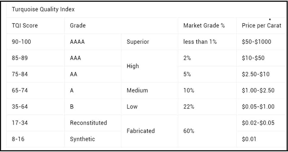Screen dimensions: 288x152
Task: Click the AAAA grade cell
Action: coord(77,42)
